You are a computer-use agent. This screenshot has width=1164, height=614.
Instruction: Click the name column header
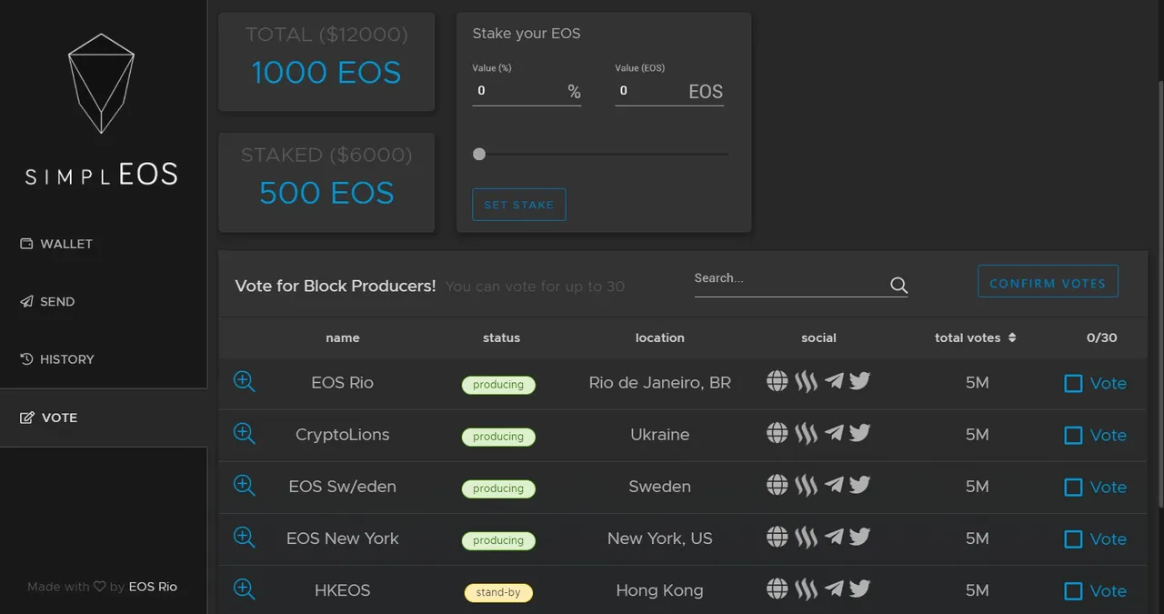343,337
